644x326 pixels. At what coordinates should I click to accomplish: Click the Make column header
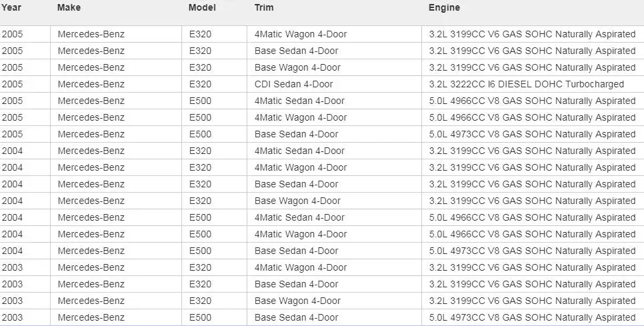pos(69,7)
